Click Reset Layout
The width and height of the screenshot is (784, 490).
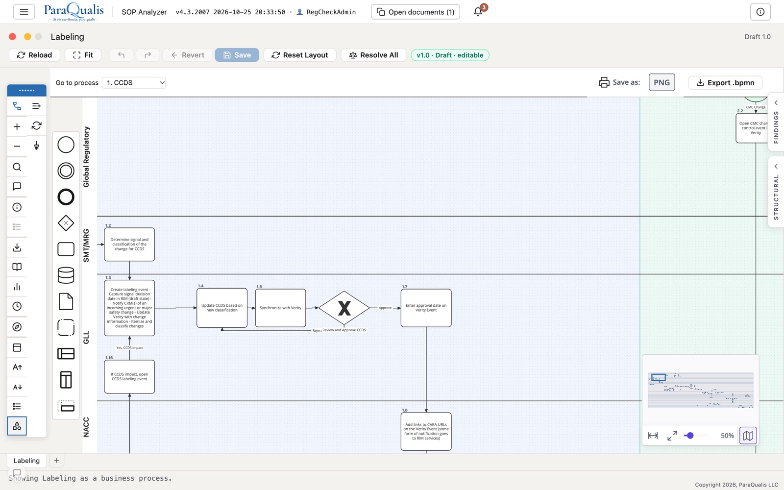point(300,55)
